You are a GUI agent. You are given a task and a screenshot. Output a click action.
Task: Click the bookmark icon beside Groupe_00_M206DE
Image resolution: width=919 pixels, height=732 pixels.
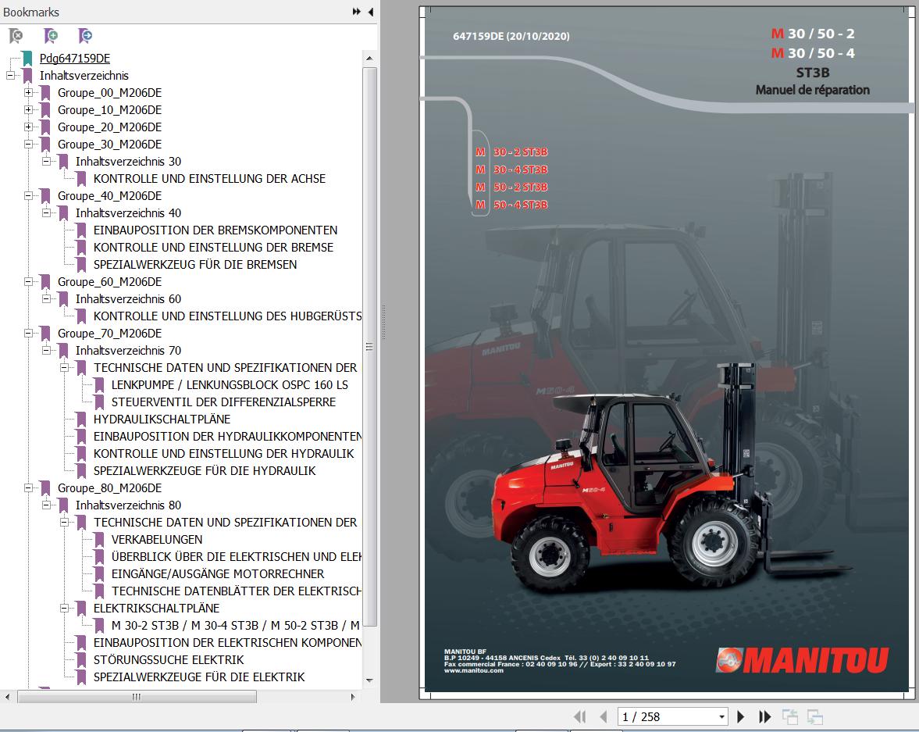pos(45,93)
